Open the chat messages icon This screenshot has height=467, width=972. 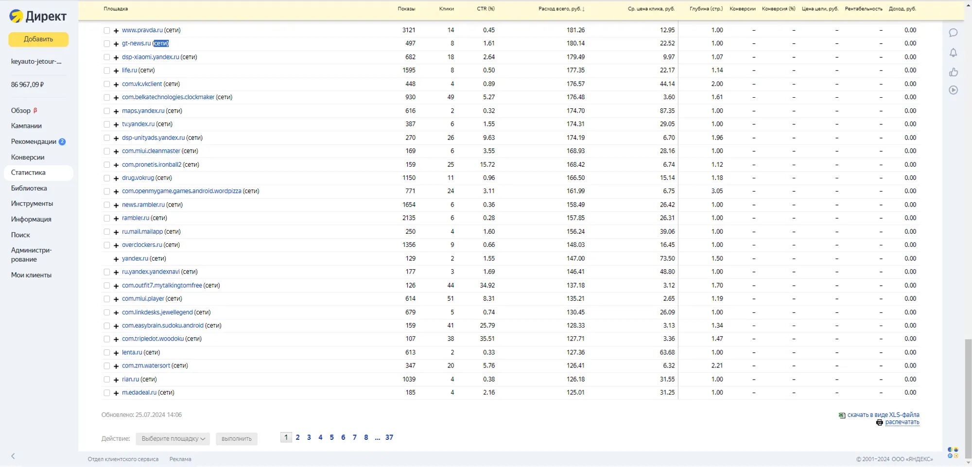[953, 33]
